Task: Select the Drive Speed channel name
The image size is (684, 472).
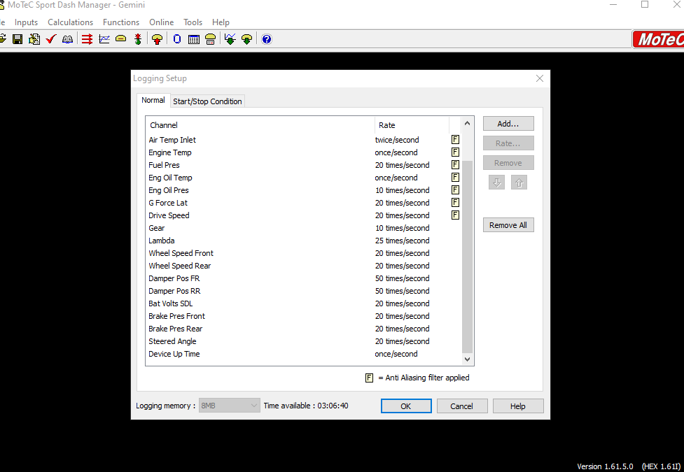Action: pos(169,215)
